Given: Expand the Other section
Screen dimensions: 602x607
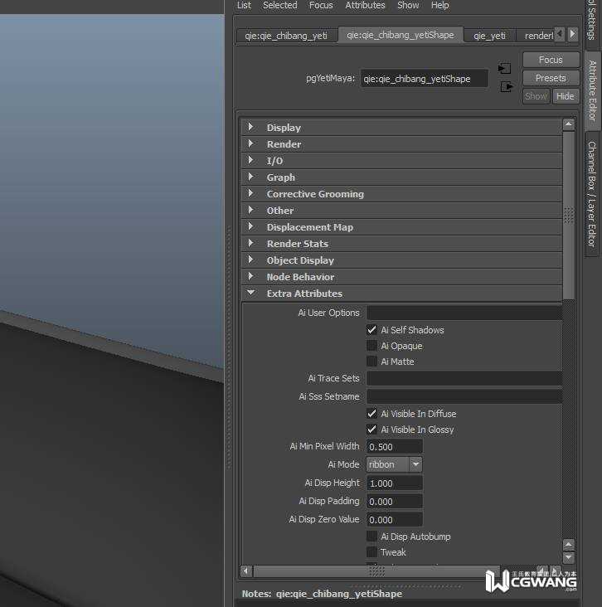Looking at the screenshot, I should pos(402,211).
